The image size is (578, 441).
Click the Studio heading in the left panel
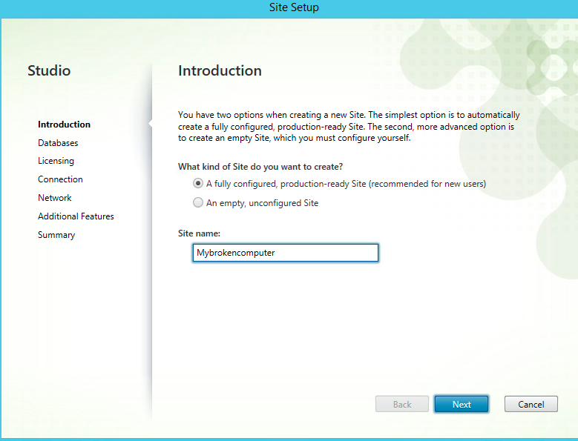[49, 71]
